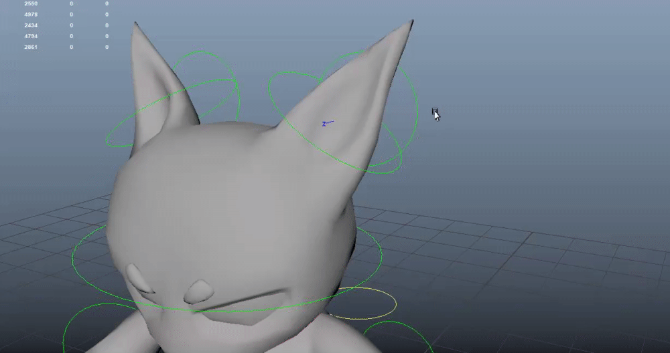670x353 pixels.
Task: Click the heads-up display value 2861
Action: (31, 47)
